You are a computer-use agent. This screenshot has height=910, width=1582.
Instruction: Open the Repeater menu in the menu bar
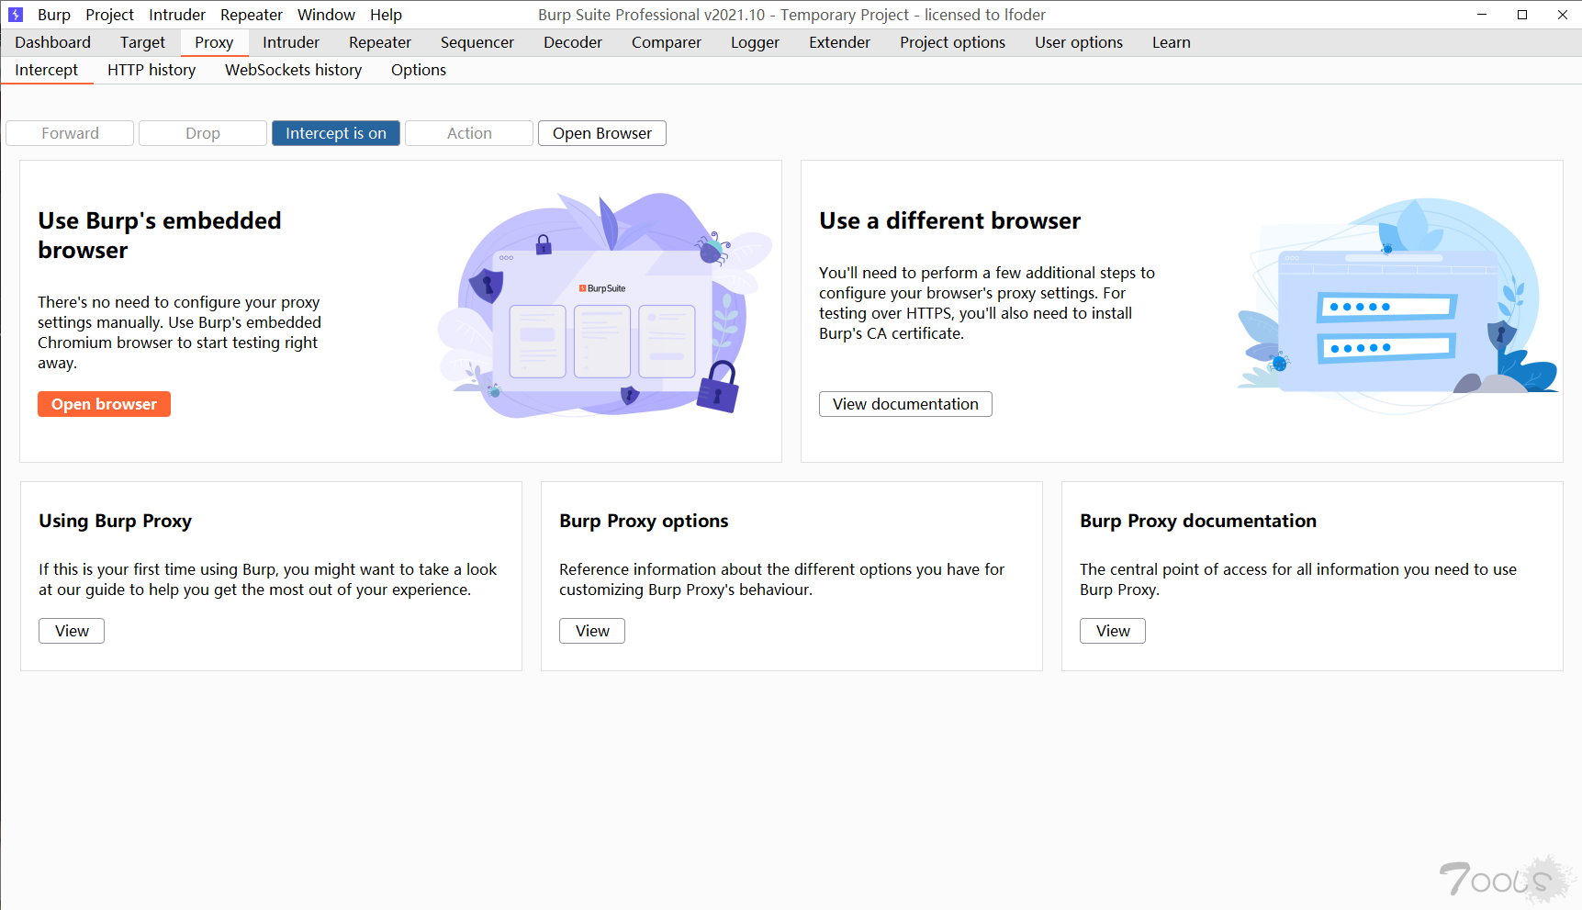click(252, 15)
